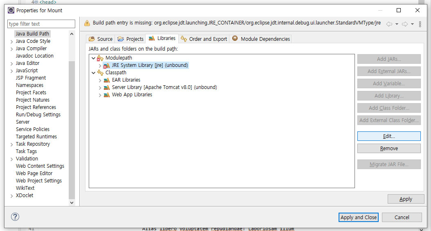Screen dimensions: 431x231
Task: Maximize the Properties for Mount dialog
Action: click(399, 10)
